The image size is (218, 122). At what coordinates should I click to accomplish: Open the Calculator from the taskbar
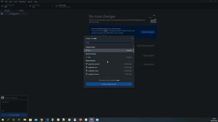[x=53, y=120]
